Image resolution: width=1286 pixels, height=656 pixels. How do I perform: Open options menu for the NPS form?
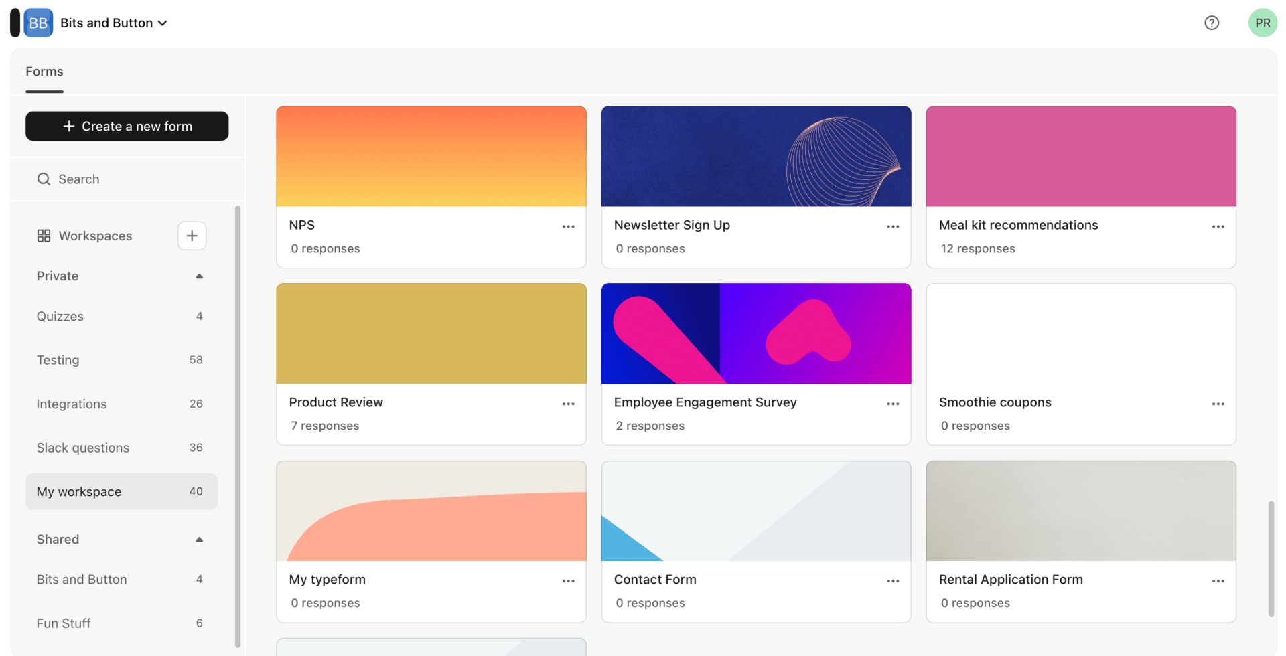point(568,226)
